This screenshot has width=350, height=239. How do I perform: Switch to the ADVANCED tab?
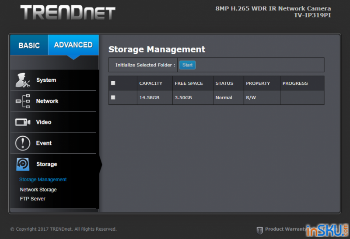(x=73, y=45)
